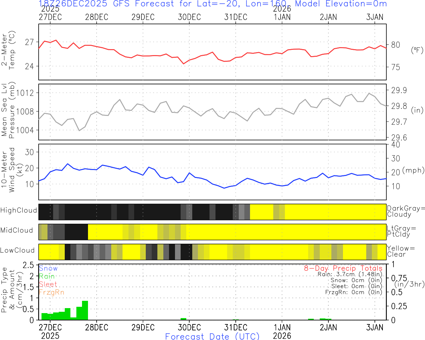Click the (mph) unit label beside wind chart
The height and width of the screenshot is (340, 425).
(413, 170)
